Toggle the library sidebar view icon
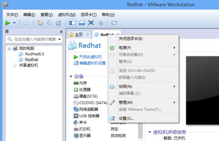Screen dimensions: 219x141 72,23
